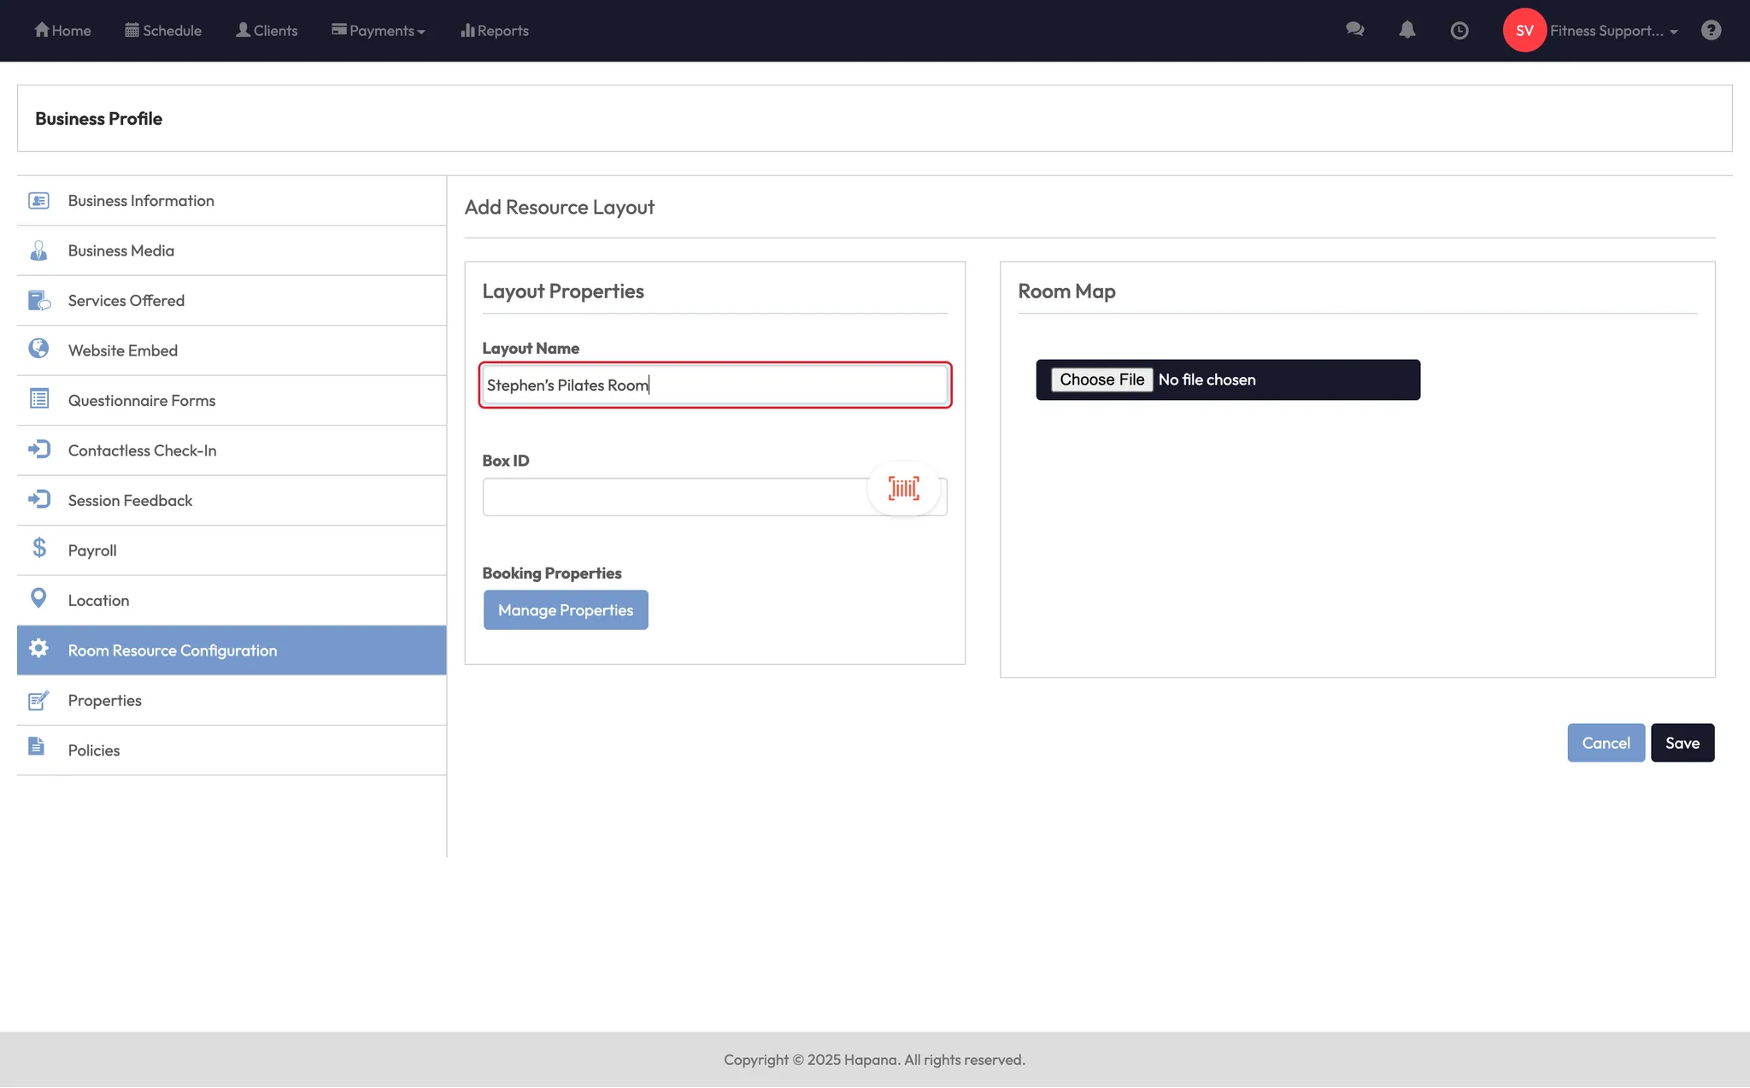Select Questionnaire Forms in the sidebar
Viewport: 1750px width, 1088px height.
point(142,401)
